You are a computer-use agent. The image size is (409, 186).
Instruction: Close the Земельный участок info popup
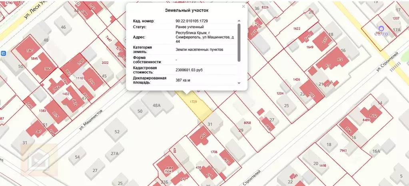(243, 6)
